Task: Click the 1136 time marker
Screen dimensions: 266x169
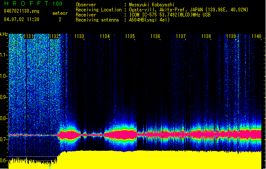Action: 155,36
